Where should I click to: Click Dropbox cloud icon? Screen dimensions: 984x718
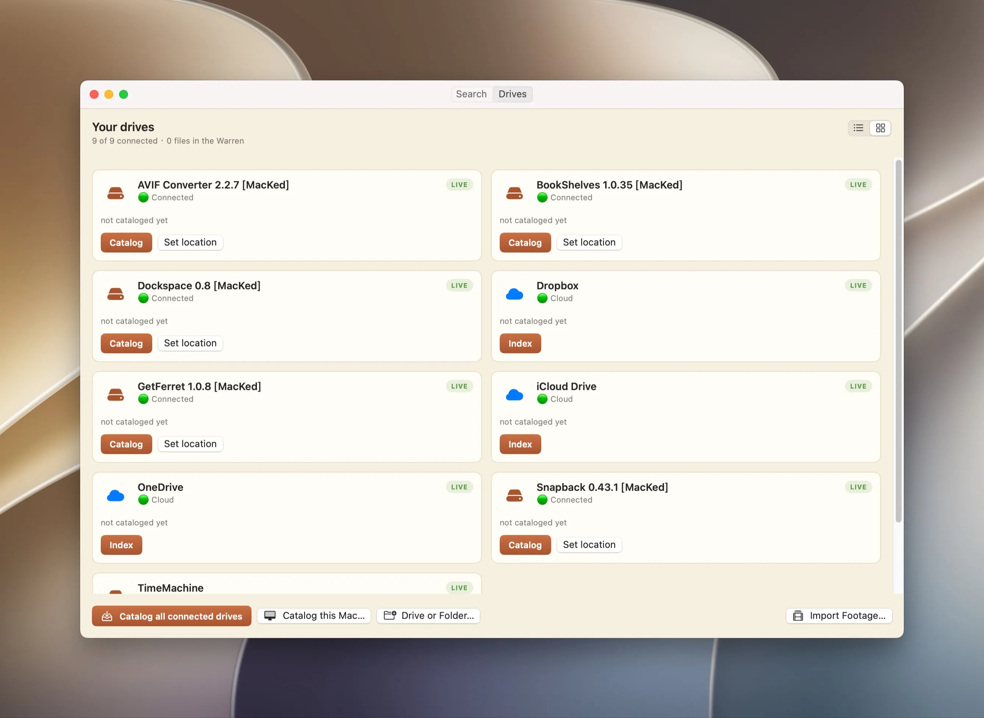514,294
